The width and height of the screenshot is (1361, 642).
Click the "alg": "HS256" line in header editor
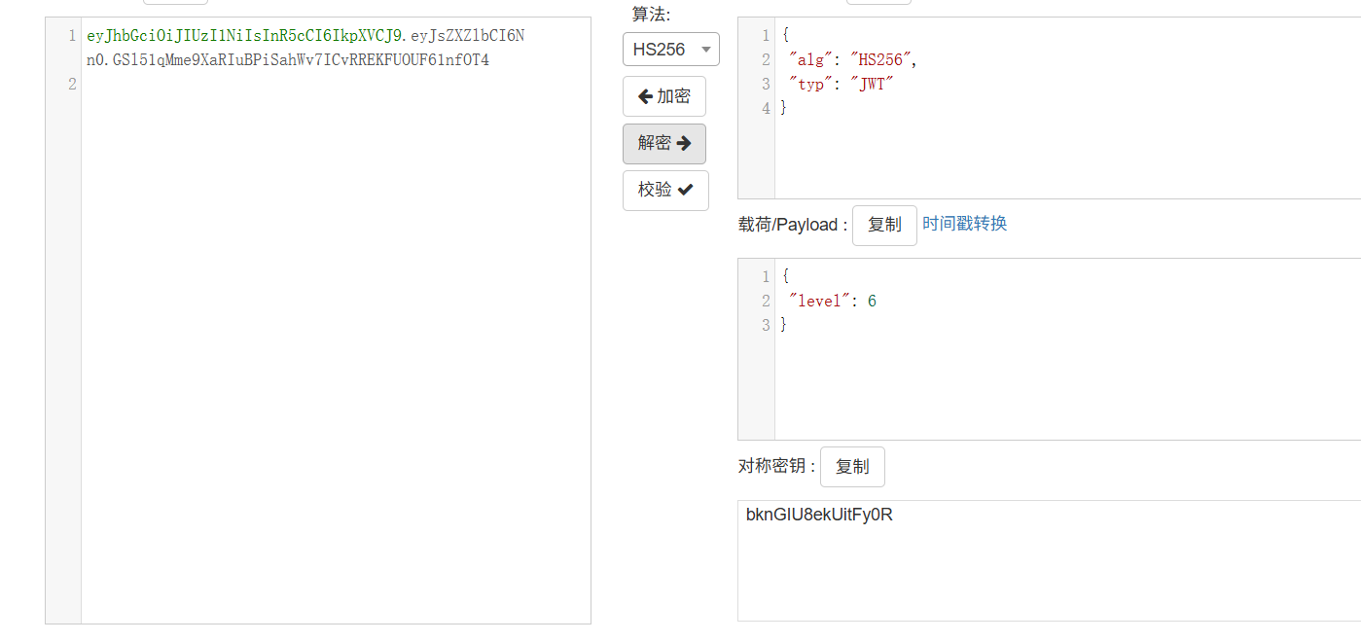(x=852, y=60)
